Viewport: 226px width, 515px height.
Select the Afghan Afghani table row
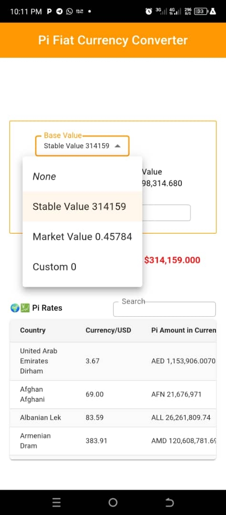113,394
